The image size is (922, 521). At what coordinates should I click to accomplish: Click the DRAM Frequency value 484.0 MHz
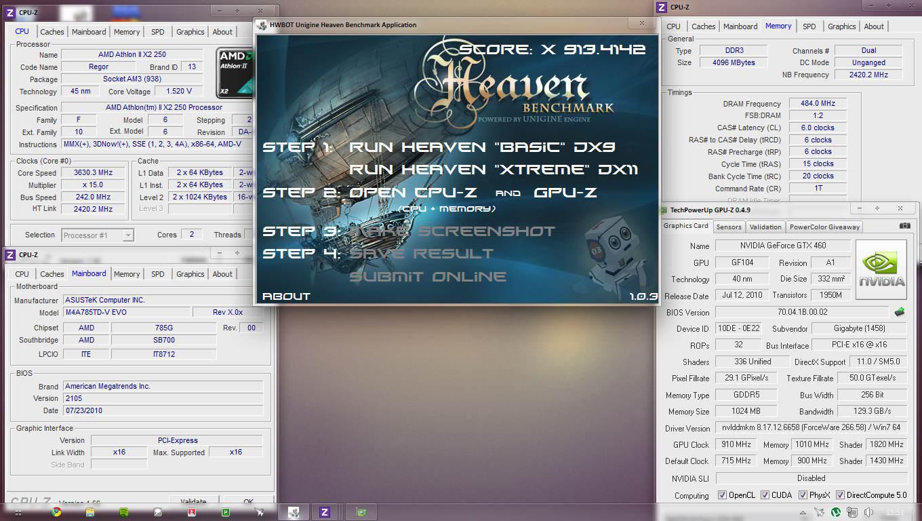pos(817,104)
